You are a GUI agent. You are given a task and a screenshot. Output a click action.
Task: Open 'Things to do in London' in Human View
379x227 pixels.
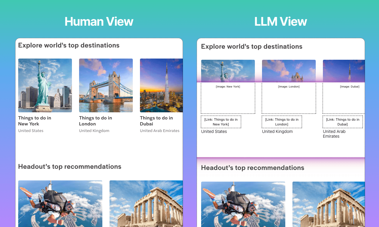click(95, 121)
